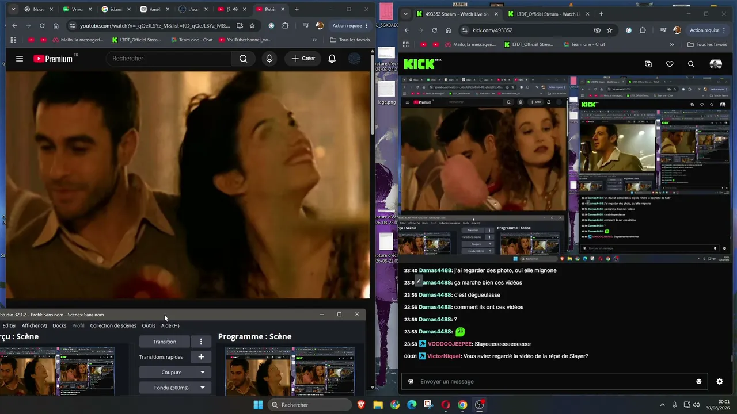Switch to the LTDT_Officiel Stream tab in Kick window

click(x=550, y=14)
